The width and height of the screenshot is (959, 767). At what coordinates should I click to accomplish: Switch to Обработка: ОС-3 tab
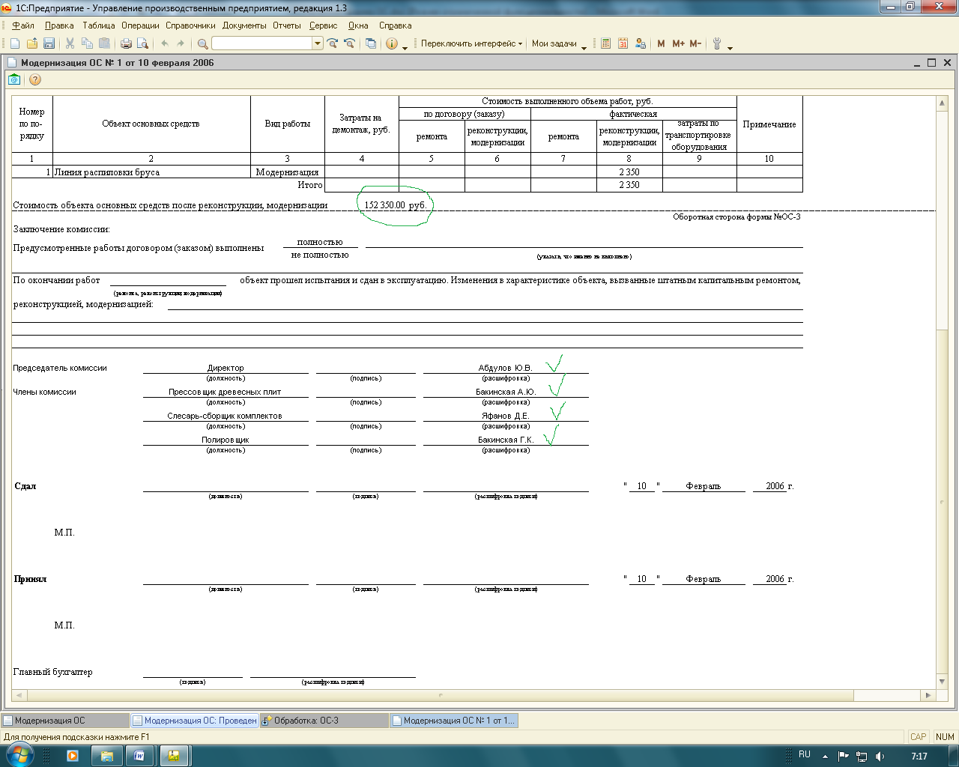(x=324, y=721)
